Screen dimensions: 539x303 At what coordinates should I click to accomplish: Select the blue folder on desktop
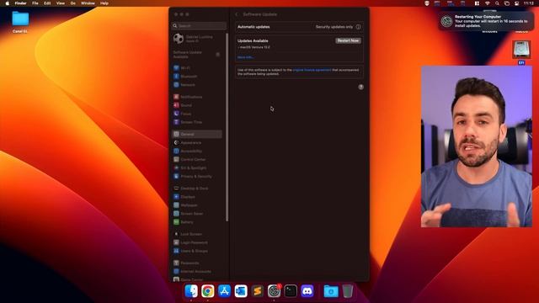pyautogui.click(x=20, y=19)
